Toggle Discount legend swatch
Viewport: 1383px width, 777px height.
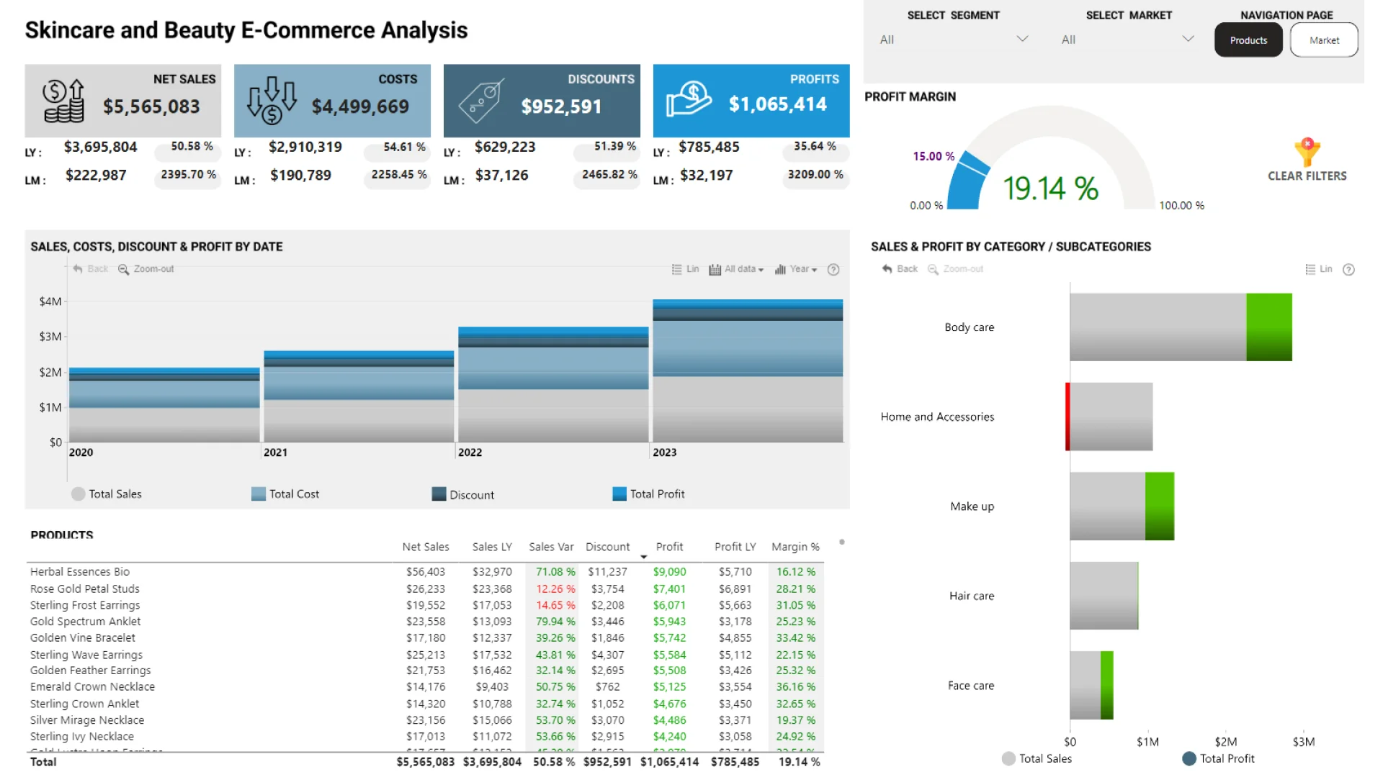tap(439, 494)
